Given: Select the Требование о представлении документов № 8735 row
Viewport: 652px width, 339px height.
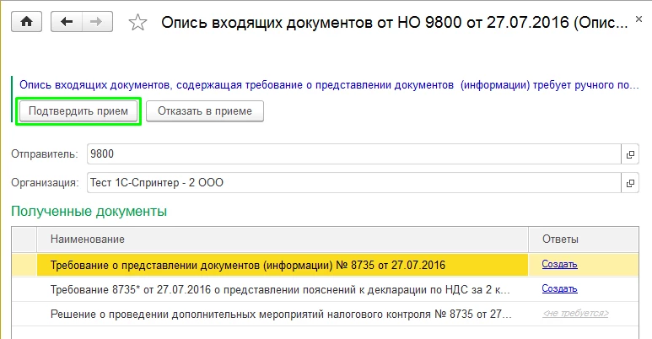Looking at the screenshot, I should (283, 264).
